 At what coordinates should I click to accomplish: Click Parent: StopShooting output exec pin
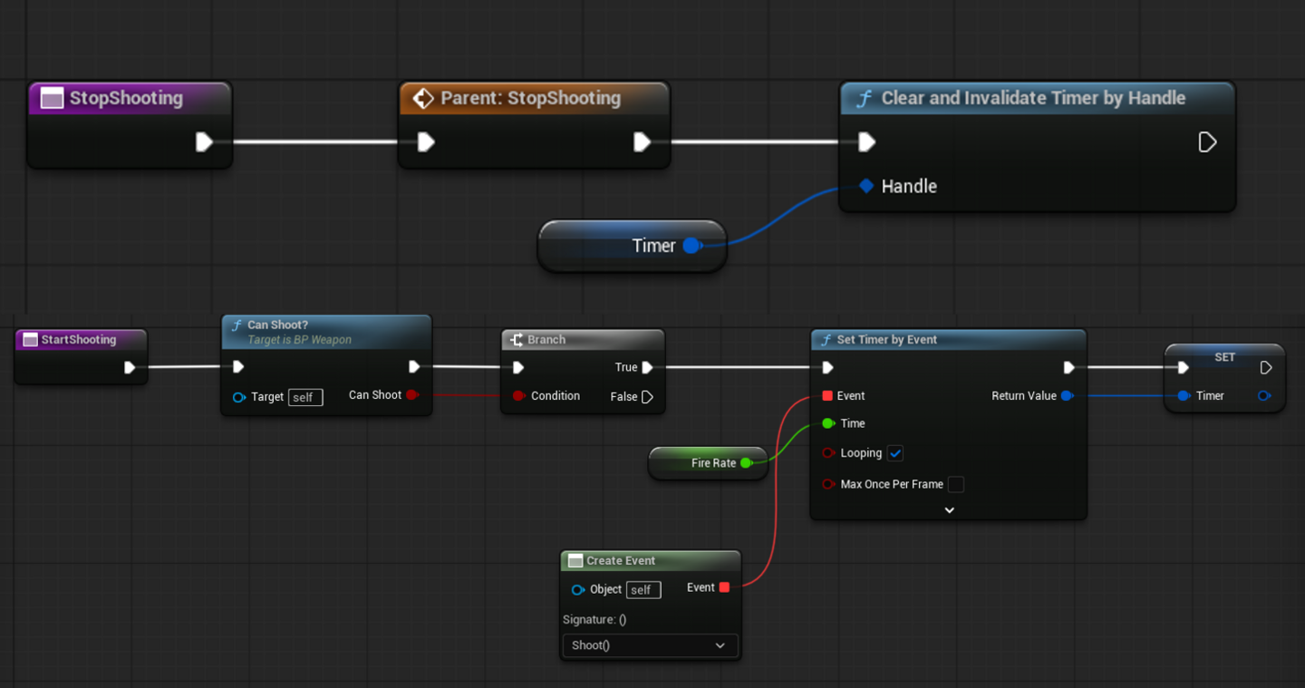pos(642,141)
